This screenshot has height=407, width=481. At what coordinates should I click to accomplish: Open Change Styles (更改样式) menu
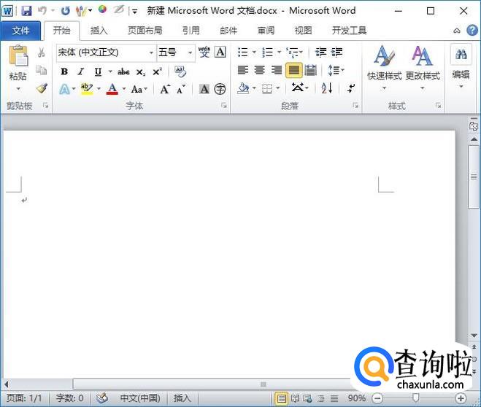point(423,68)
